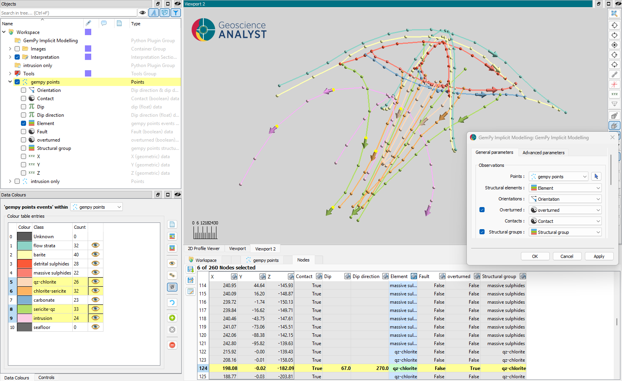Screen dimensions: 622x381
Task: Click the save-with-green-arrow icon in data table
Action: (191, 269)
